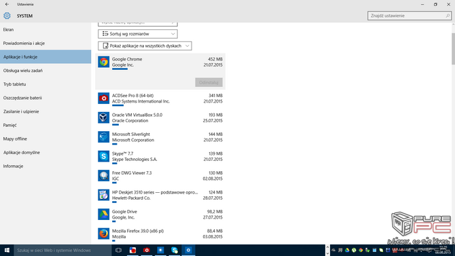Click the Google Chrome app icon
The height and width of the screenshot is (256, 455).
tap(104, 62)
